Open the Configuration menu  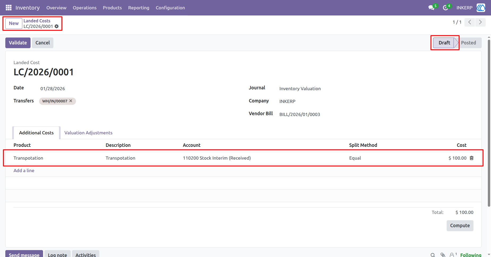[x=170, y=8]
